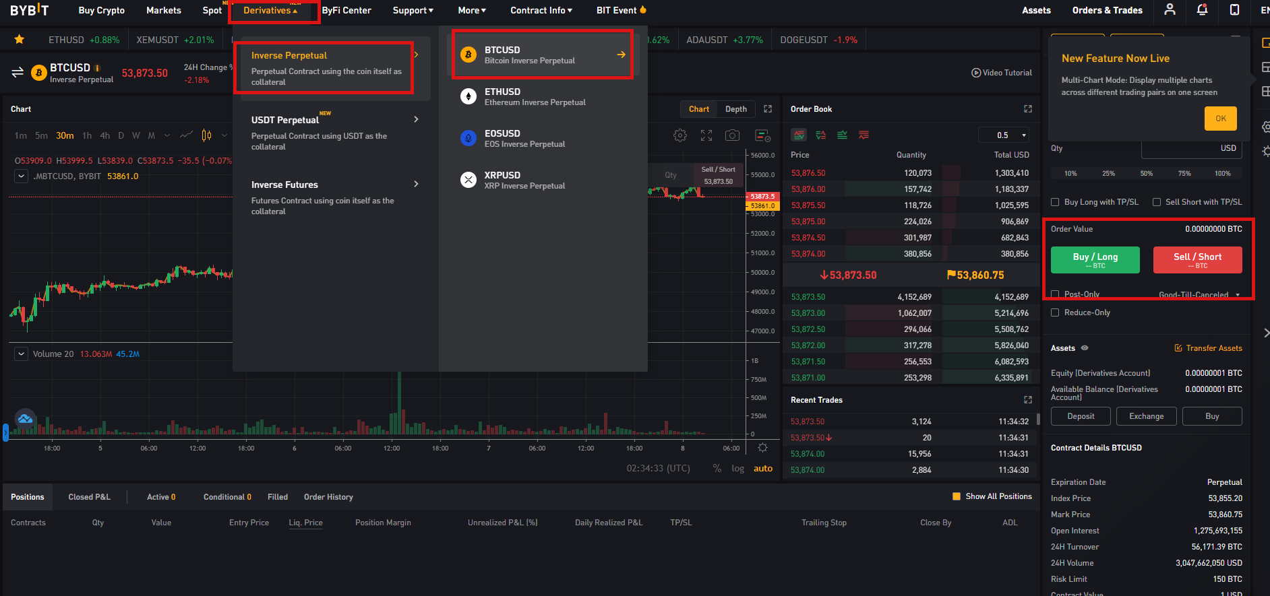Expand the Order Book panel
The image size is (1270, 596).
pos(1028,108)
